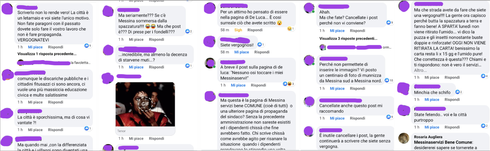Click 'Messinaservizi Bene Comune' mention link
The height and width of the screenshot is (151, 490).
443,142
